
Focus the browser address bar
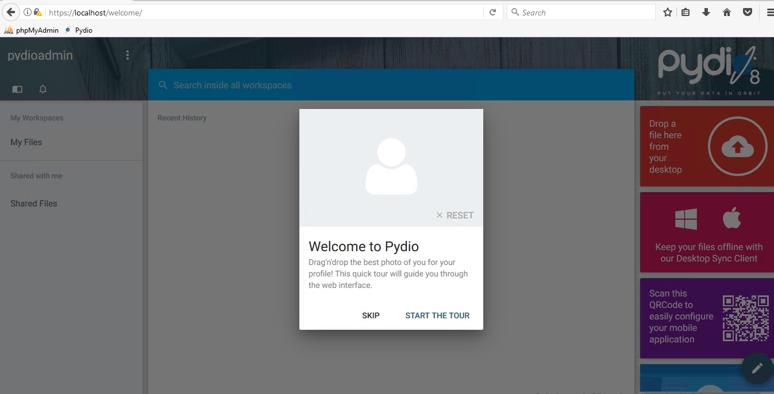point(264,12)
